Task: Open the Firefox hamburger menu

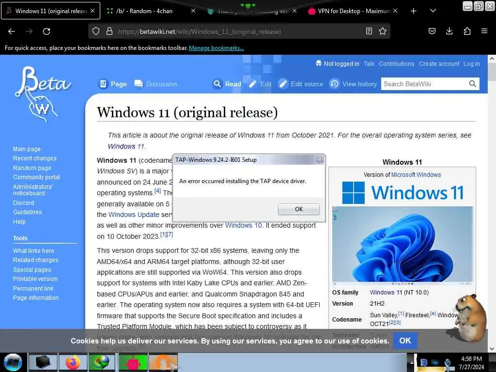Action: (x=484, y=31)
